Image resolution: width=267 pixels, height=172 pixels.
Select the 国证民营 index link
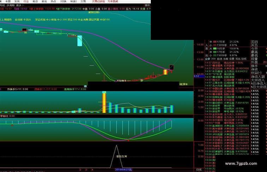(94, 20)
